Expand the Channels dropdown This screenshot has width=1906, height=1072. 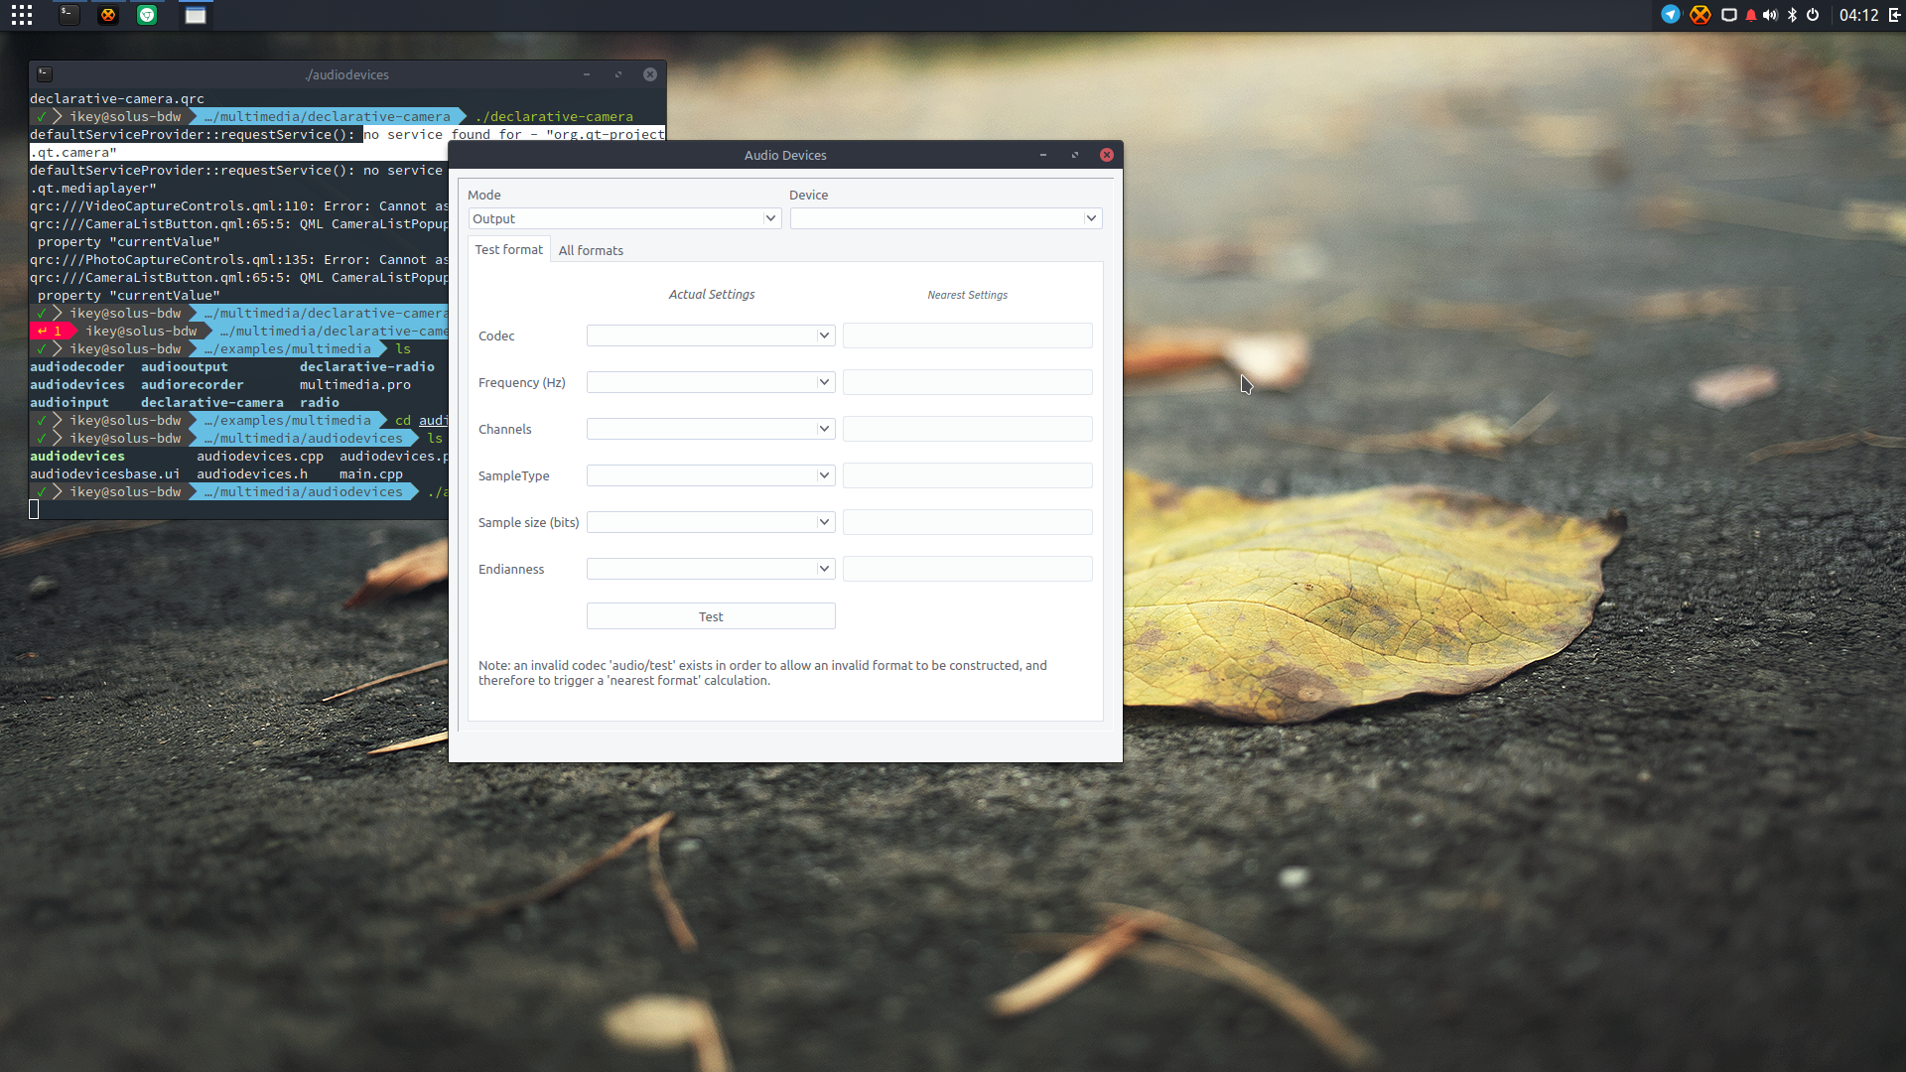711,429
